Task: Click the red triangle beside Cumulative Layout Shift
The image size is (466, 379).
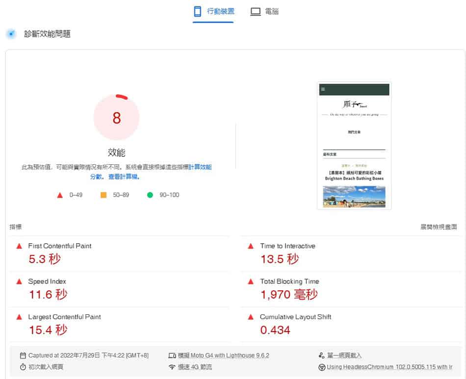Action: coord(251,317)
